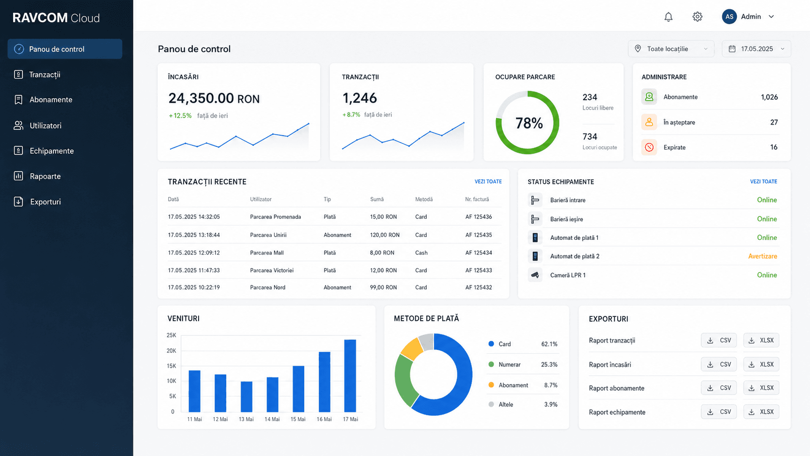Viewport: 810px width, 456px height.
Task: Click the Avertizare status text
Action: [x=763, y=256]
